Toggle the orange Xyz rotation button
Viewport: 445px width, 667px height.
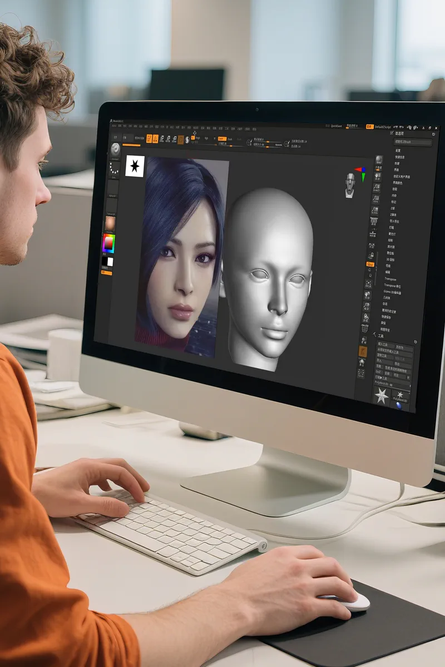(x=369, y=265)
